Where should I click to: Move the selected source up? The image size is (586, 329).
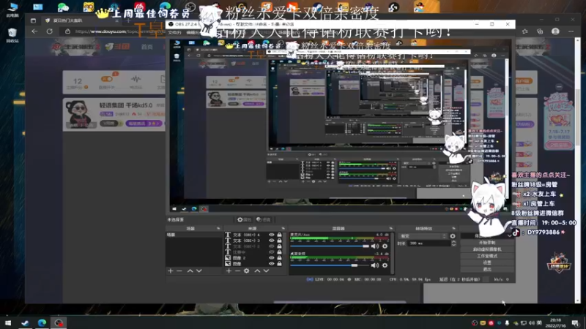tap(257, 271)
